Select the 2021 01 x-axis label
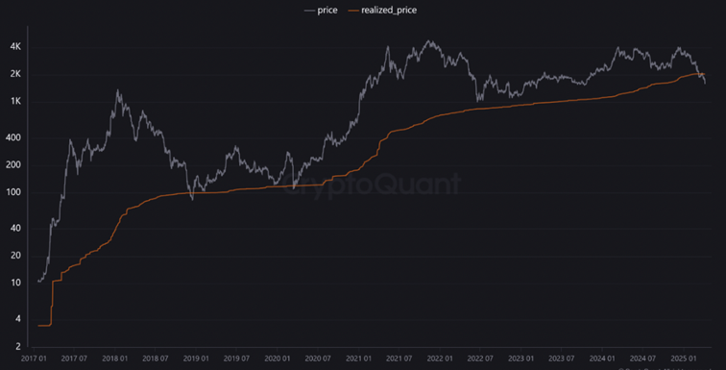This screenshot has width=726, height=370. point(358,358)
